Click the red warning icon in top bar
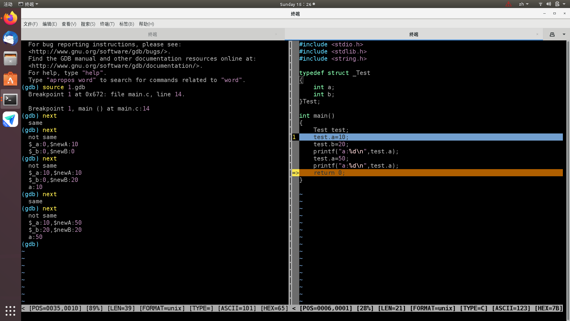 point(509,4)
